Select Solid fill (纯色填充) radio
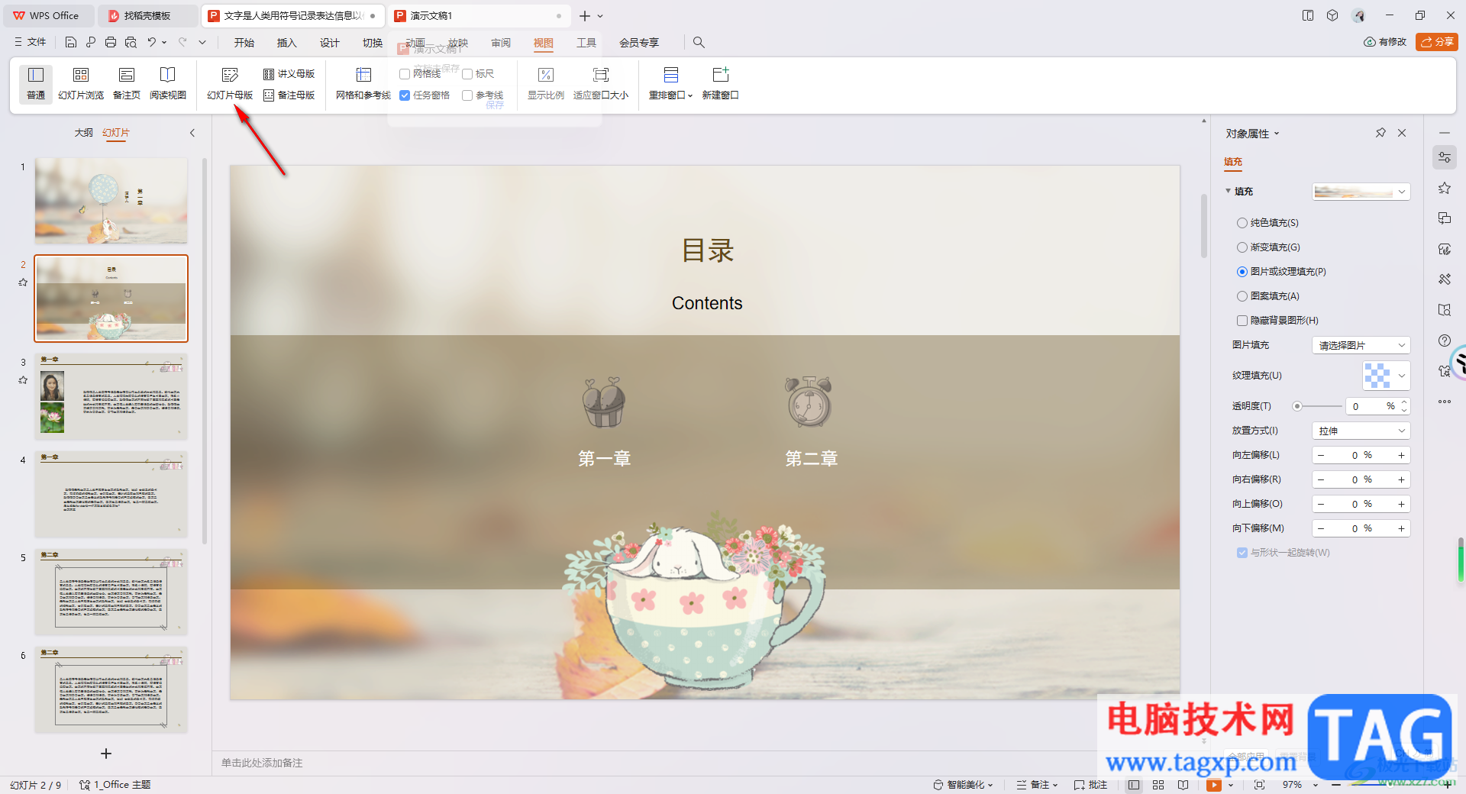1466x794 pixels. pos(1242,223)
